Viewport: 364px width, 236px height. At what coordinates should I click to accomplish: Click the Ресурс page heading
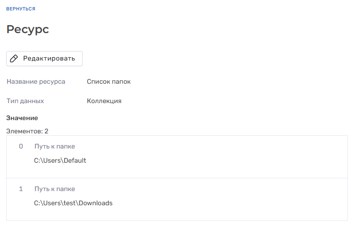click(x=27, y=29)
